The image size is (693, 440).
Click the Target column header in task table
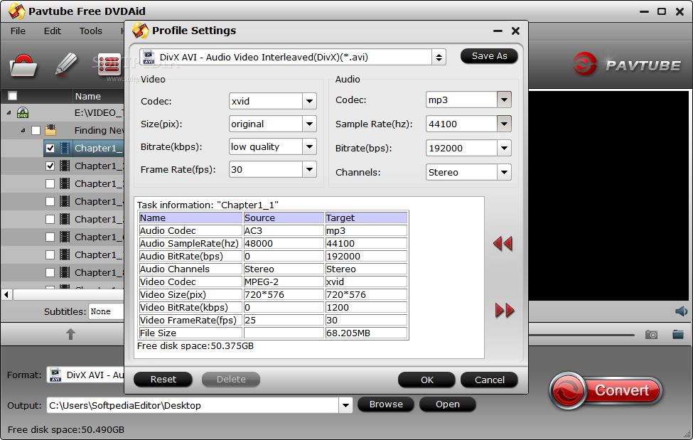[x=366, y=218]
